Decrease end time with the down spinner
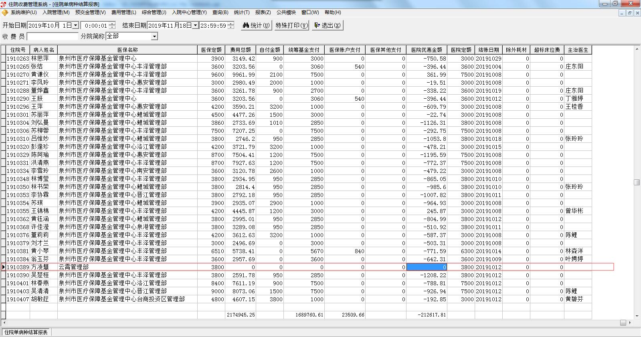The height and width of the screenshot is (337, 641). (231, 27)
